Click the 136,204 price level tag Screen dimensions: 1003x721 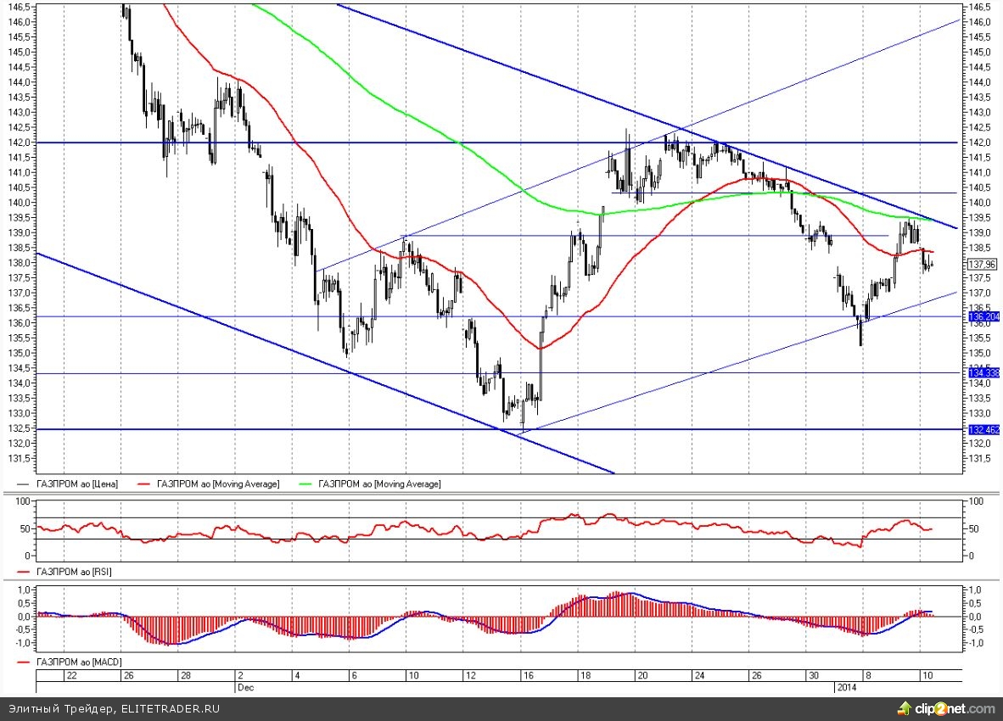[984, 316]
